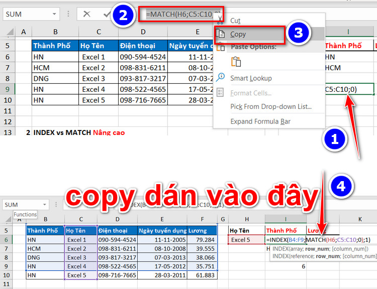Select column B header in top sheet

coord(55,32)
